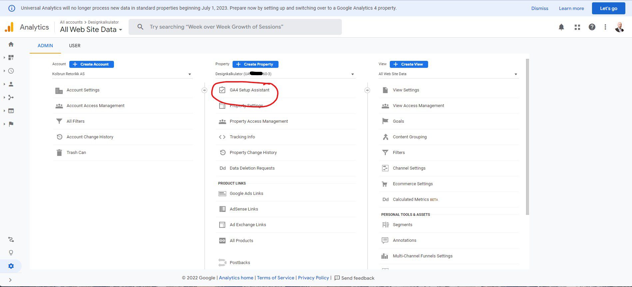
Task: Open Acquisition icon in sidebar
Action: coord(11,97)
